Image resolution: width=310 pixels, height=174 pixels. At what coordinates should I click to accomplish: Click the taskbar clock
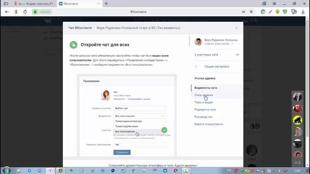click(x=297, y=171)
